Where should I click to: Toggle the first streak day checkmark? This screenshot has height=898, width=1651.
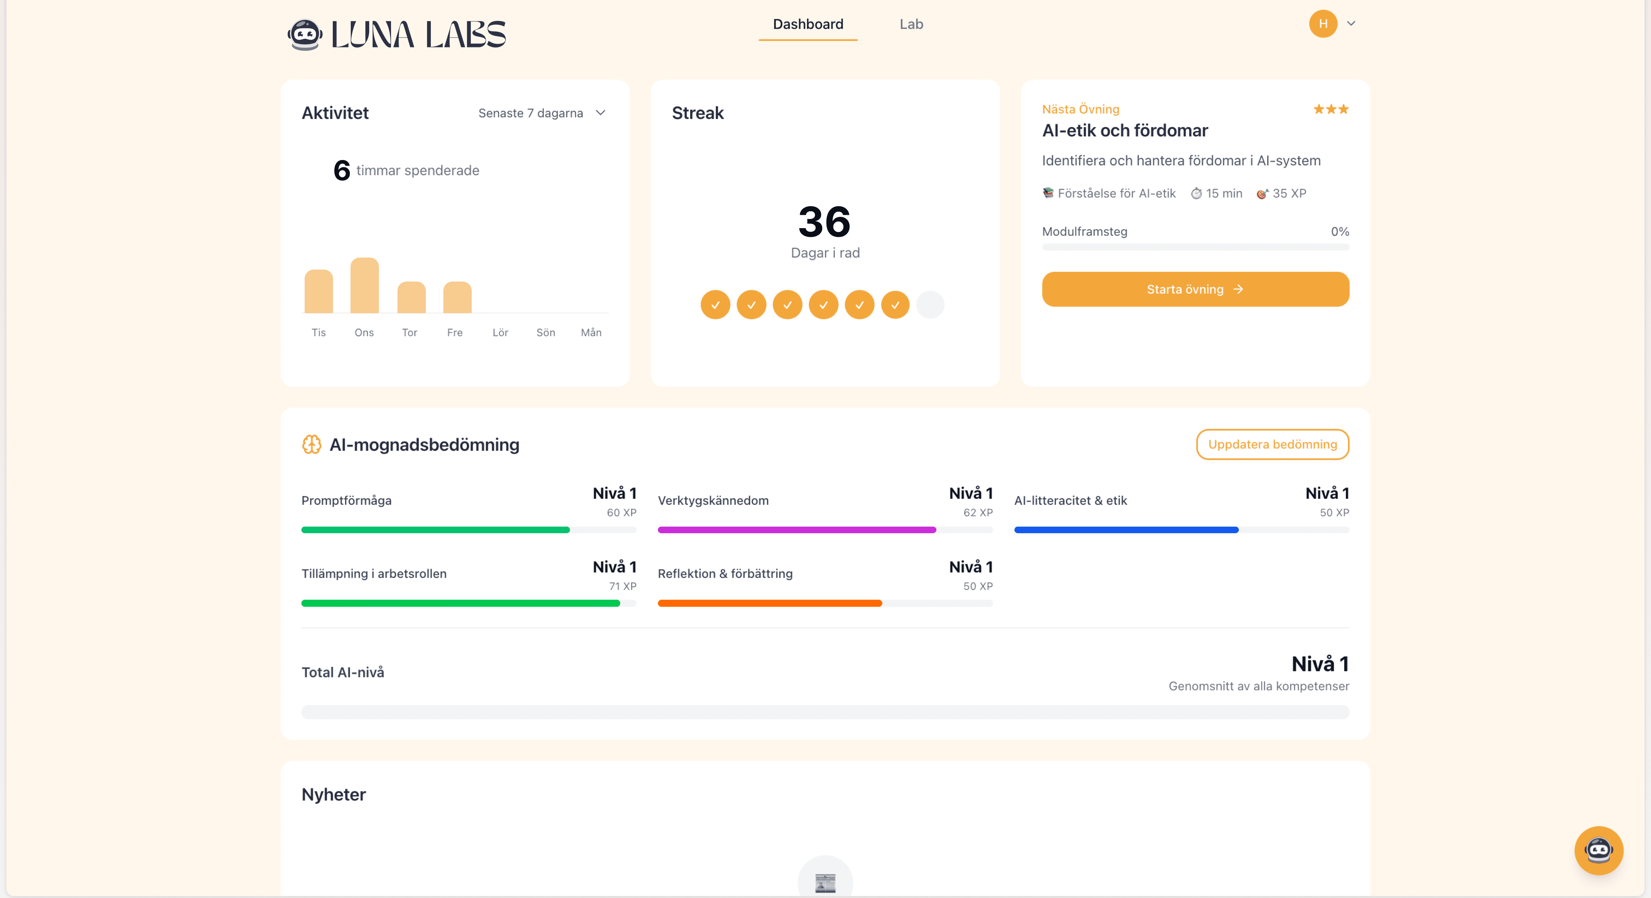coord(715,305)
